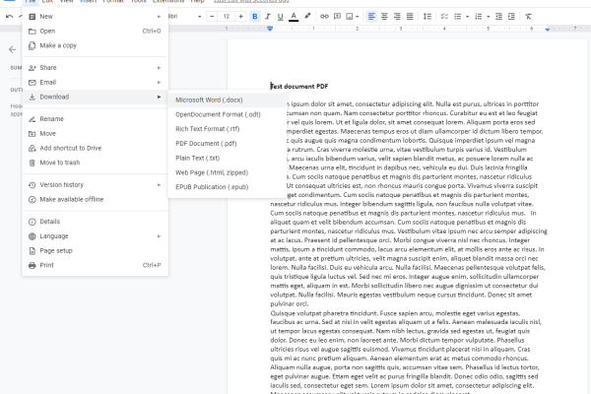
Task: Insert a checklist
Action: [x=444, y=16]
